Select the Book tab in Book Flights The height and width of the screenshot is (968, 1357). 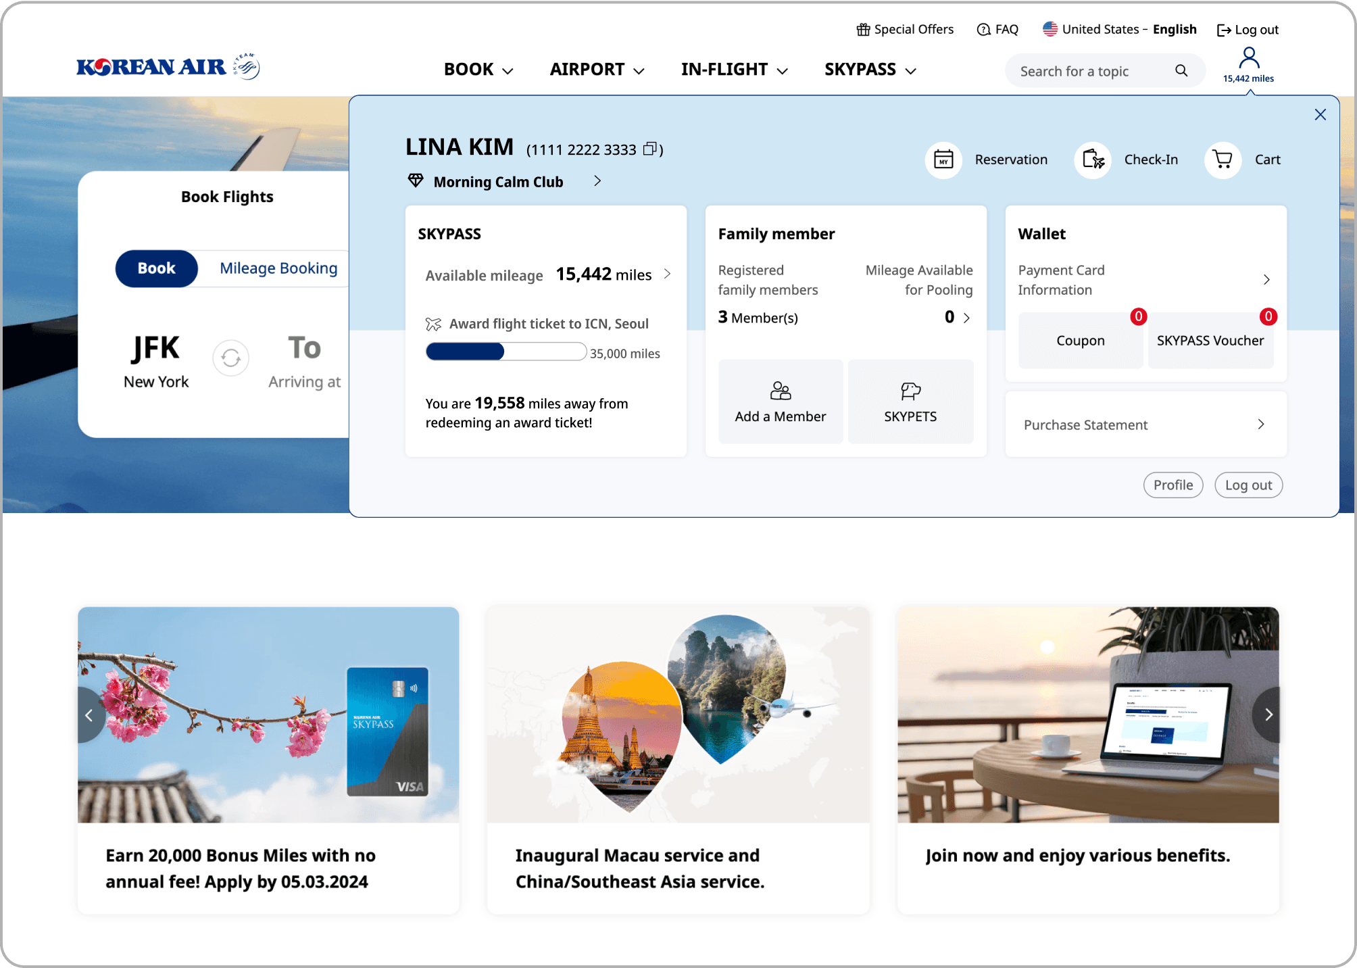pos(157,268)
